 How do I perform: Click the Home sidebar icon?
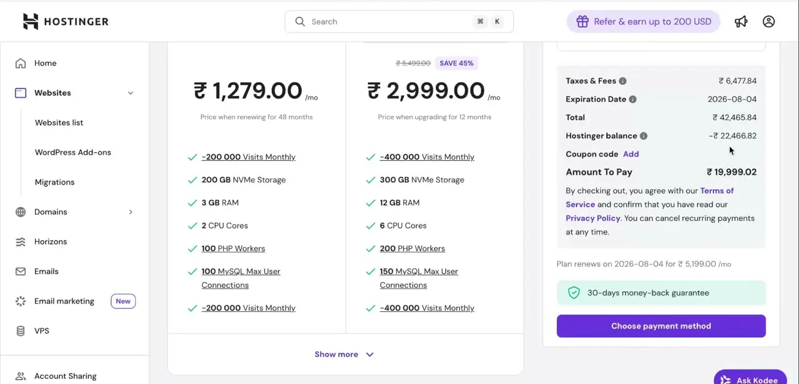21,63
